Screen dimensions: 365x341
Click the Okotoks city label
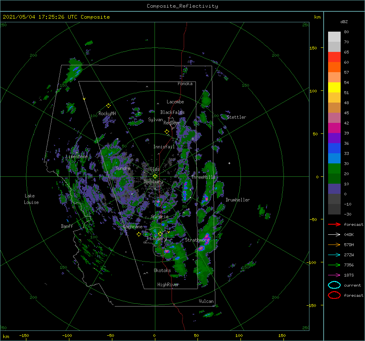[162, 270]
